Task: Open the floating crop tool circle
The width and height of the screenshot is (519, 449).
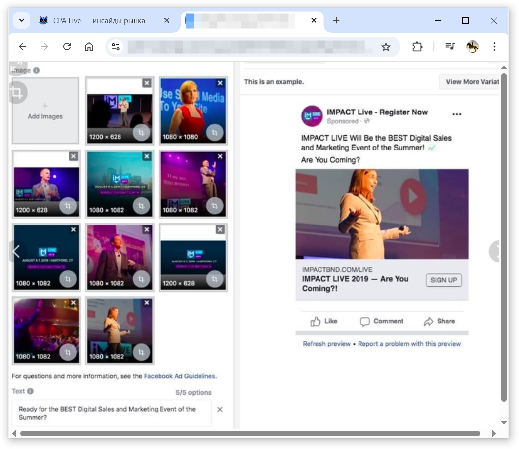Action: point(17,93)
